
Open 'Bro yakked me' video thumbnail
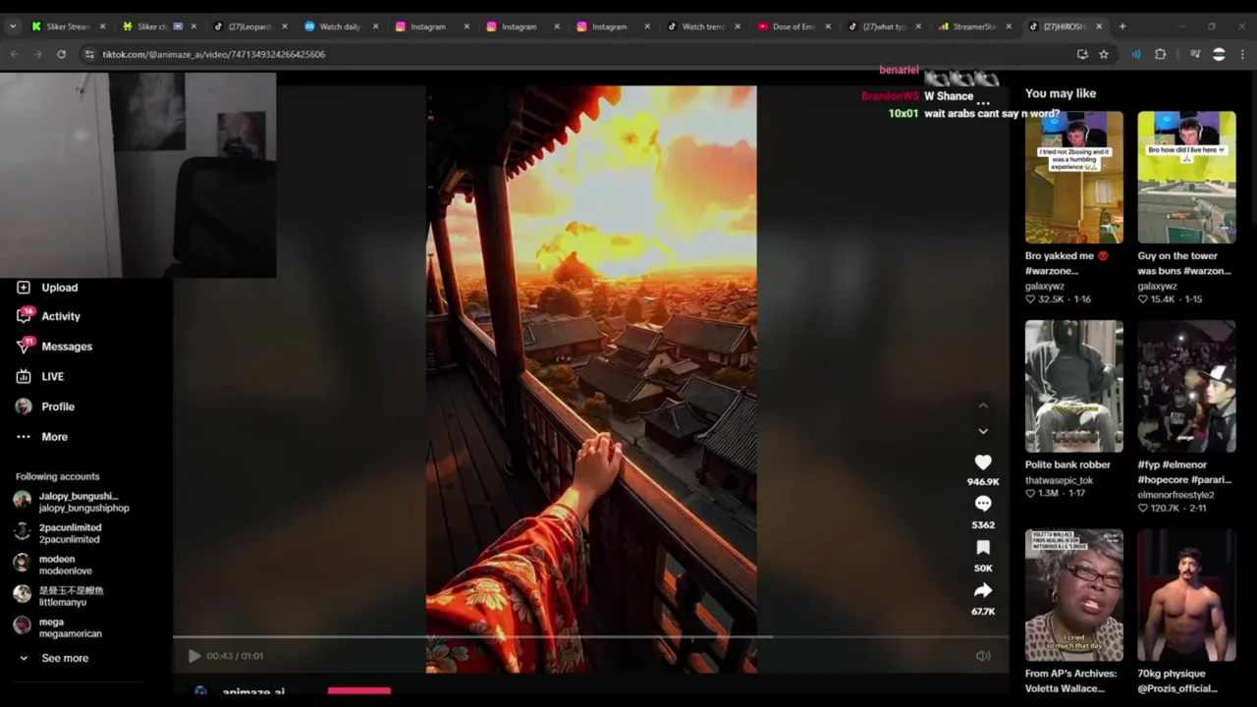[x=1073, y=177]
